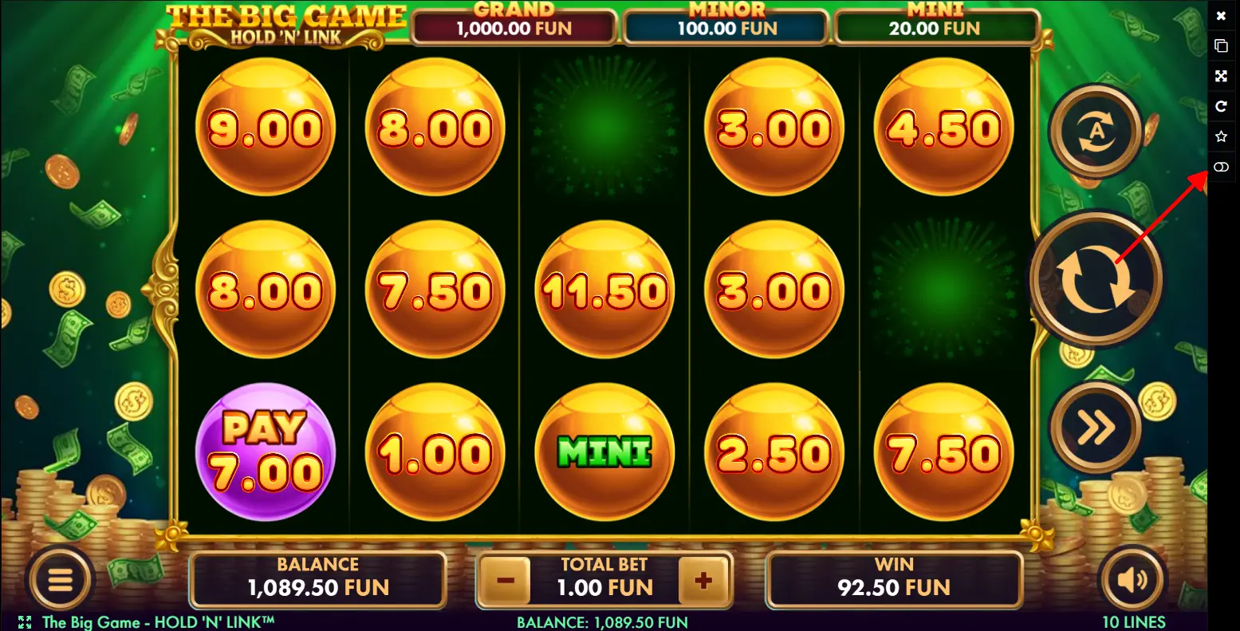Click the 10 LINES label in the footer
The image size is (1240, 631).
[x=1133, y=622]
